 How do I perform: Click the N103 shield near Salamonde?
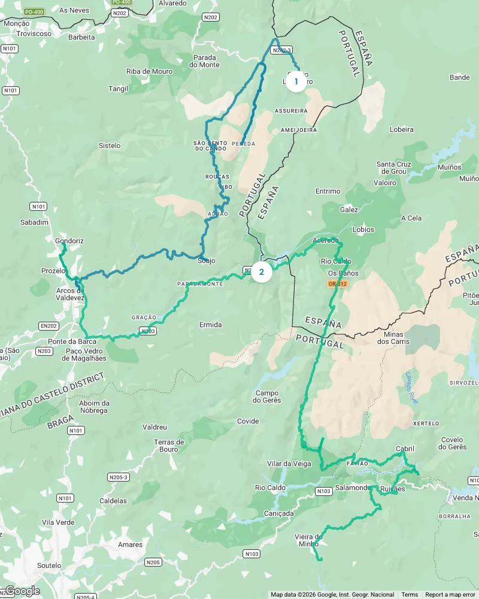[x=323, y=491]
